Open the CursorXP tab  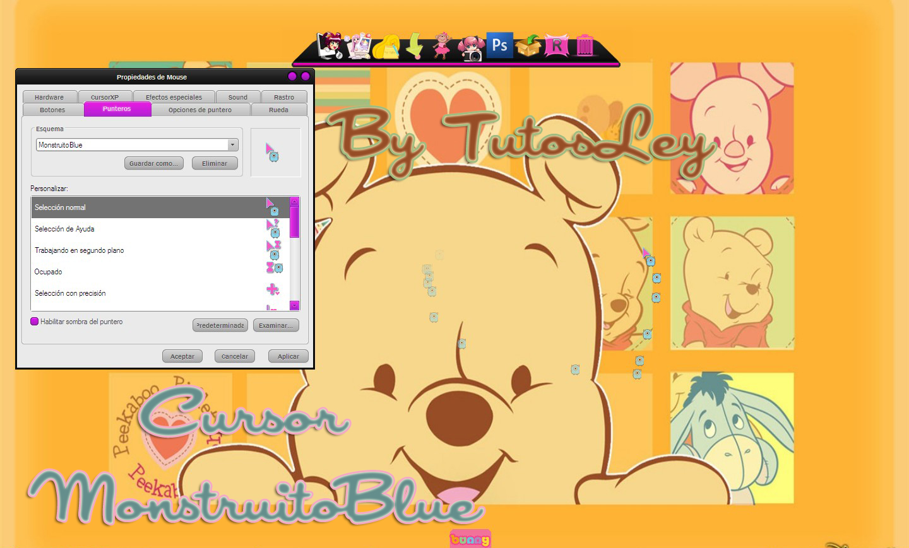(x=105, y=97)
